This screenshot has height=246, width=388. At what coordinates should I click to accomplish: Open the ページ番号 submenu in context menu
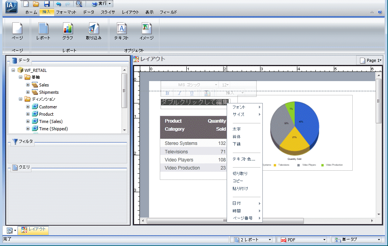[x=245, y=218]
